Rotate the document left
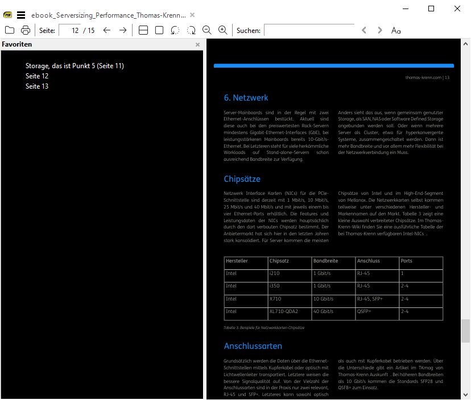This screenshot has height=400, width=471. pos(175,30)
